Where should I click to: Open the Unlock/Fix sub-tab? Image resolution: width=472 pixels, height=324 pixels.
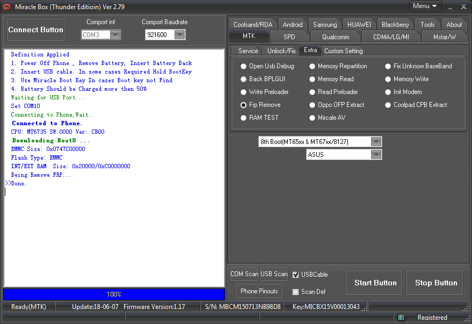point(281,51)
